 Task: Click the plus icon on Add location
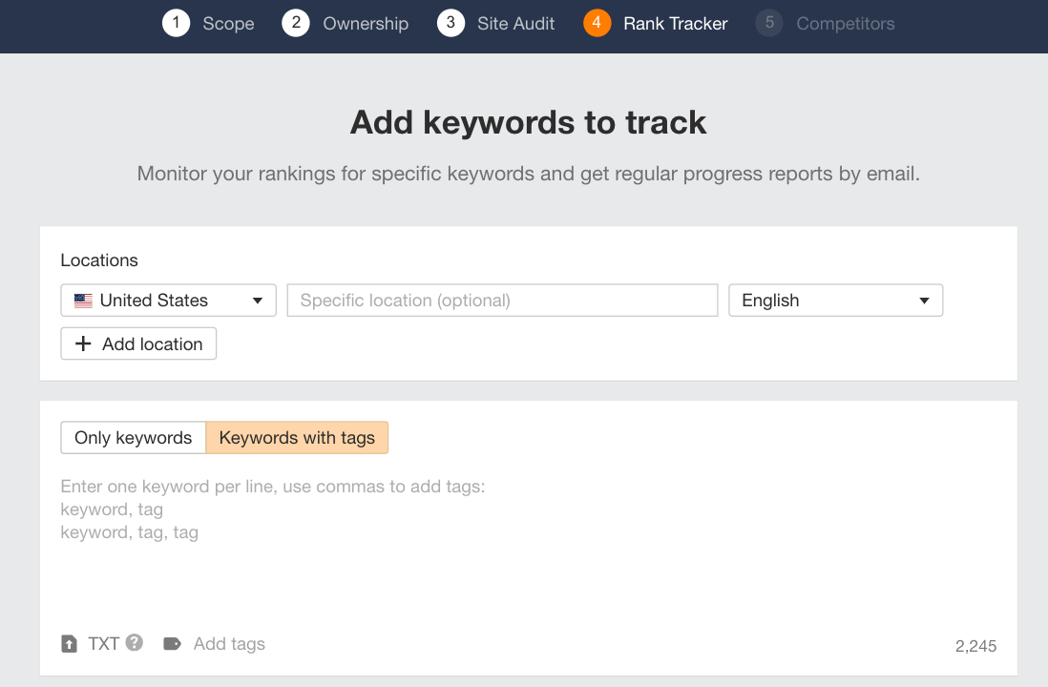click(x=84, y=343)
